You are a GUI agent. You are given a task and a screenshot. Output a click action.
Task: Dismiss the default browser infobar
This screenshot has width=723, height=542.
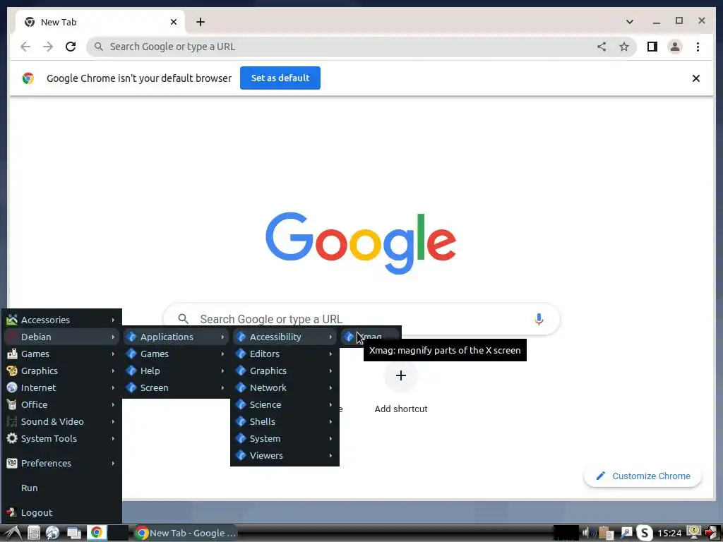(695, 78)
